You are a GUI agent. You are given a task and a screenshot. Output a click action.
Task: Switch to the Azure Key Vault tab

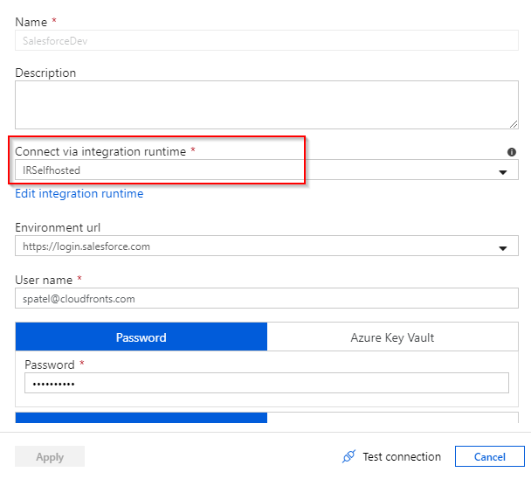pyautogui.click(x=392, y=337)
